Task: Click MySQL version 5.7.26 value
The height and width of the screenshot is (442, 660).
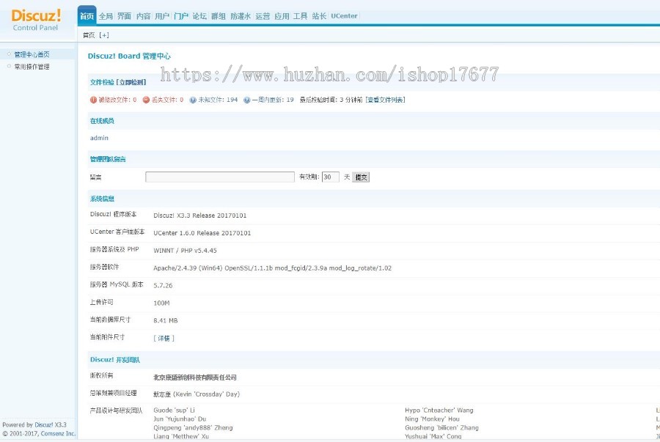Action: pos(163,286)
